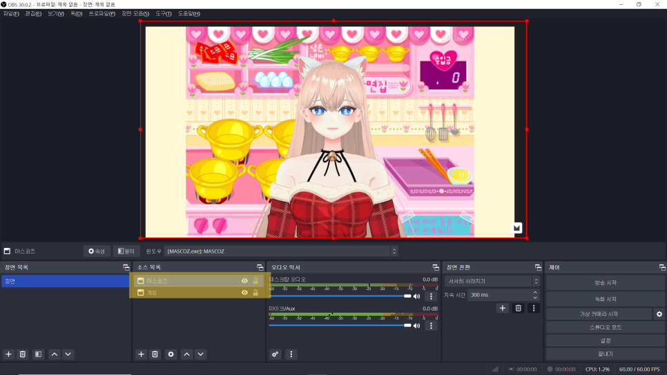Image resolution: width=667 pixels, height=375 pixels.
Task: Mute Mic/Aux speaker icon
Action: [x=417, y=326]
